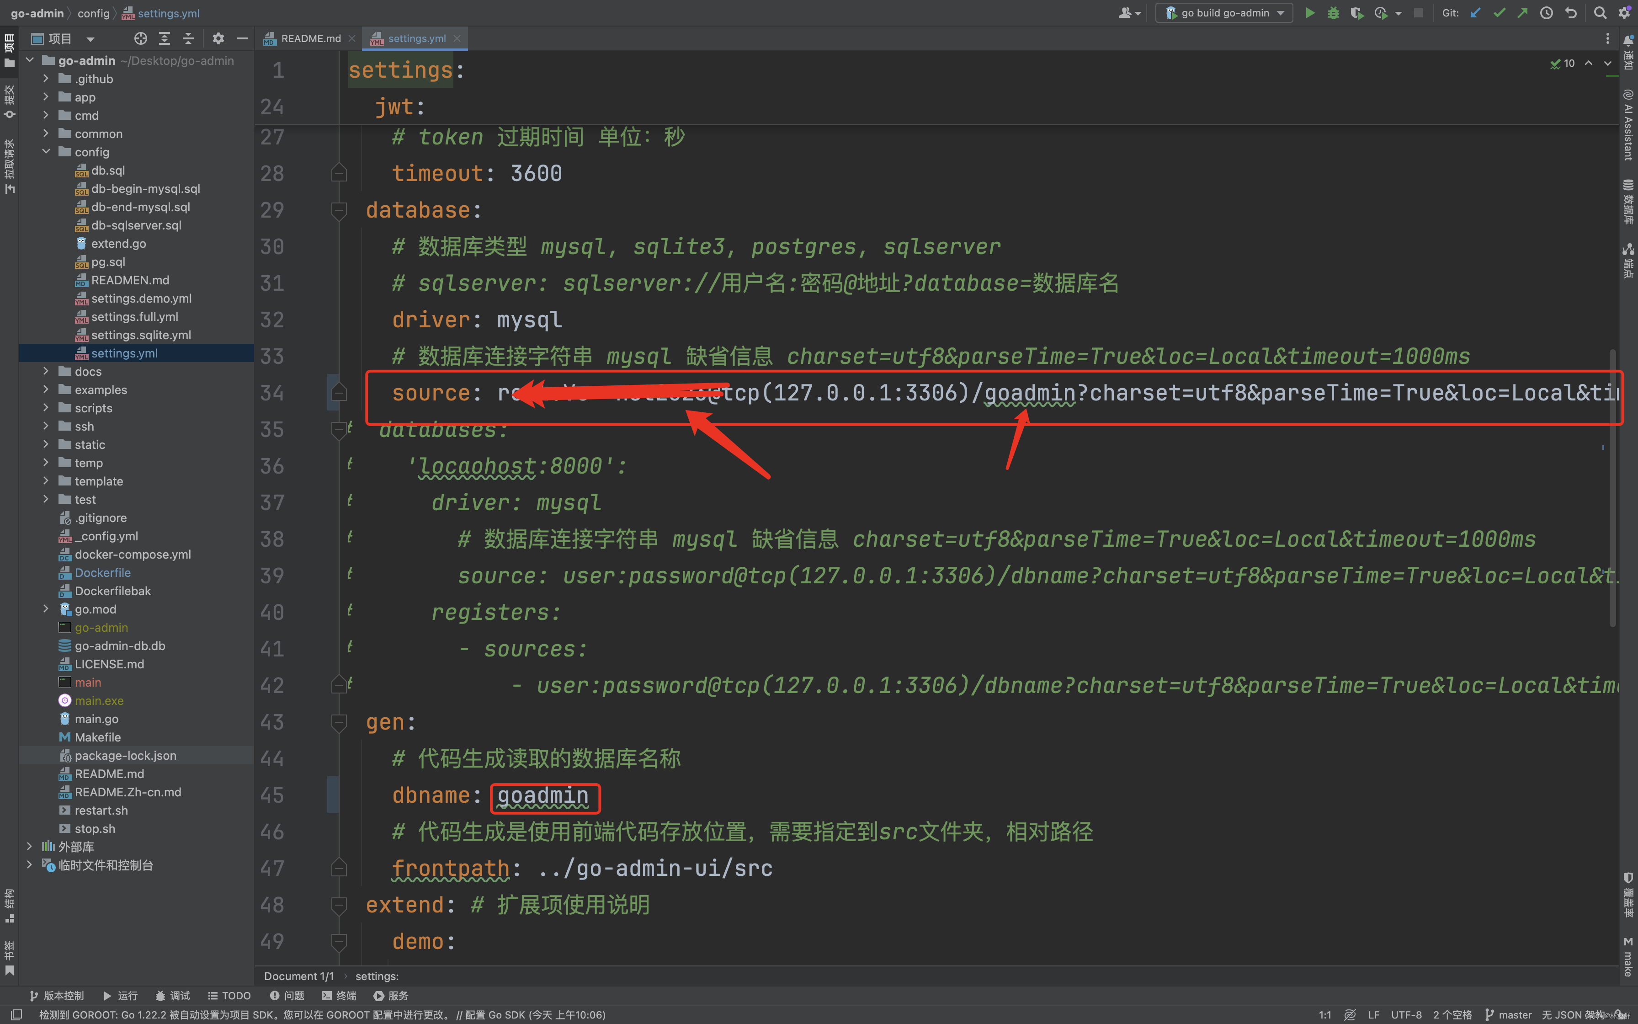
Task: Open docker-compose.yml file
Action: click(x=133, y=554)
